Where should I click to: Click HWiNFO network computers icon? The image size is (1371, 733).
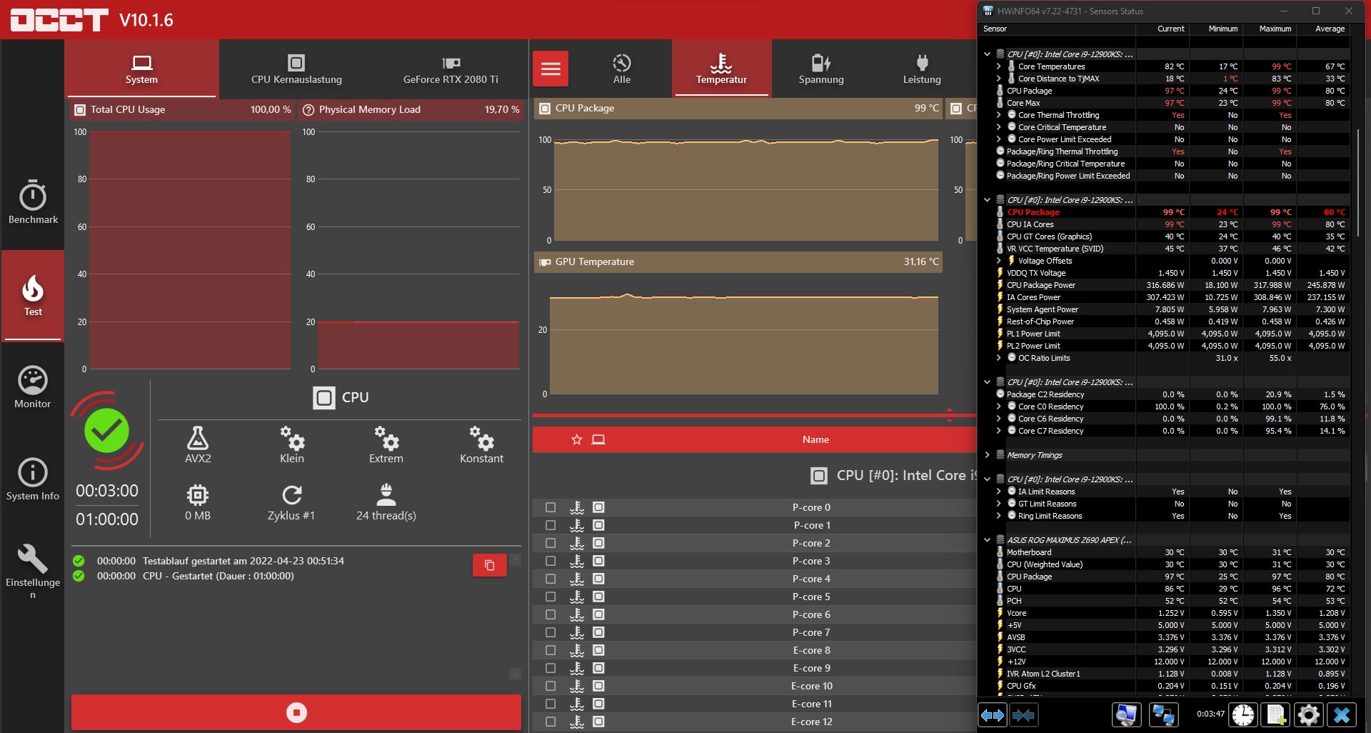pos(1164,714)
